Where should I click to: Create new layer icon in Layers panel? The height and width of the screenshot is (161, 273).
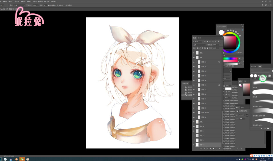tap(216, 148)
